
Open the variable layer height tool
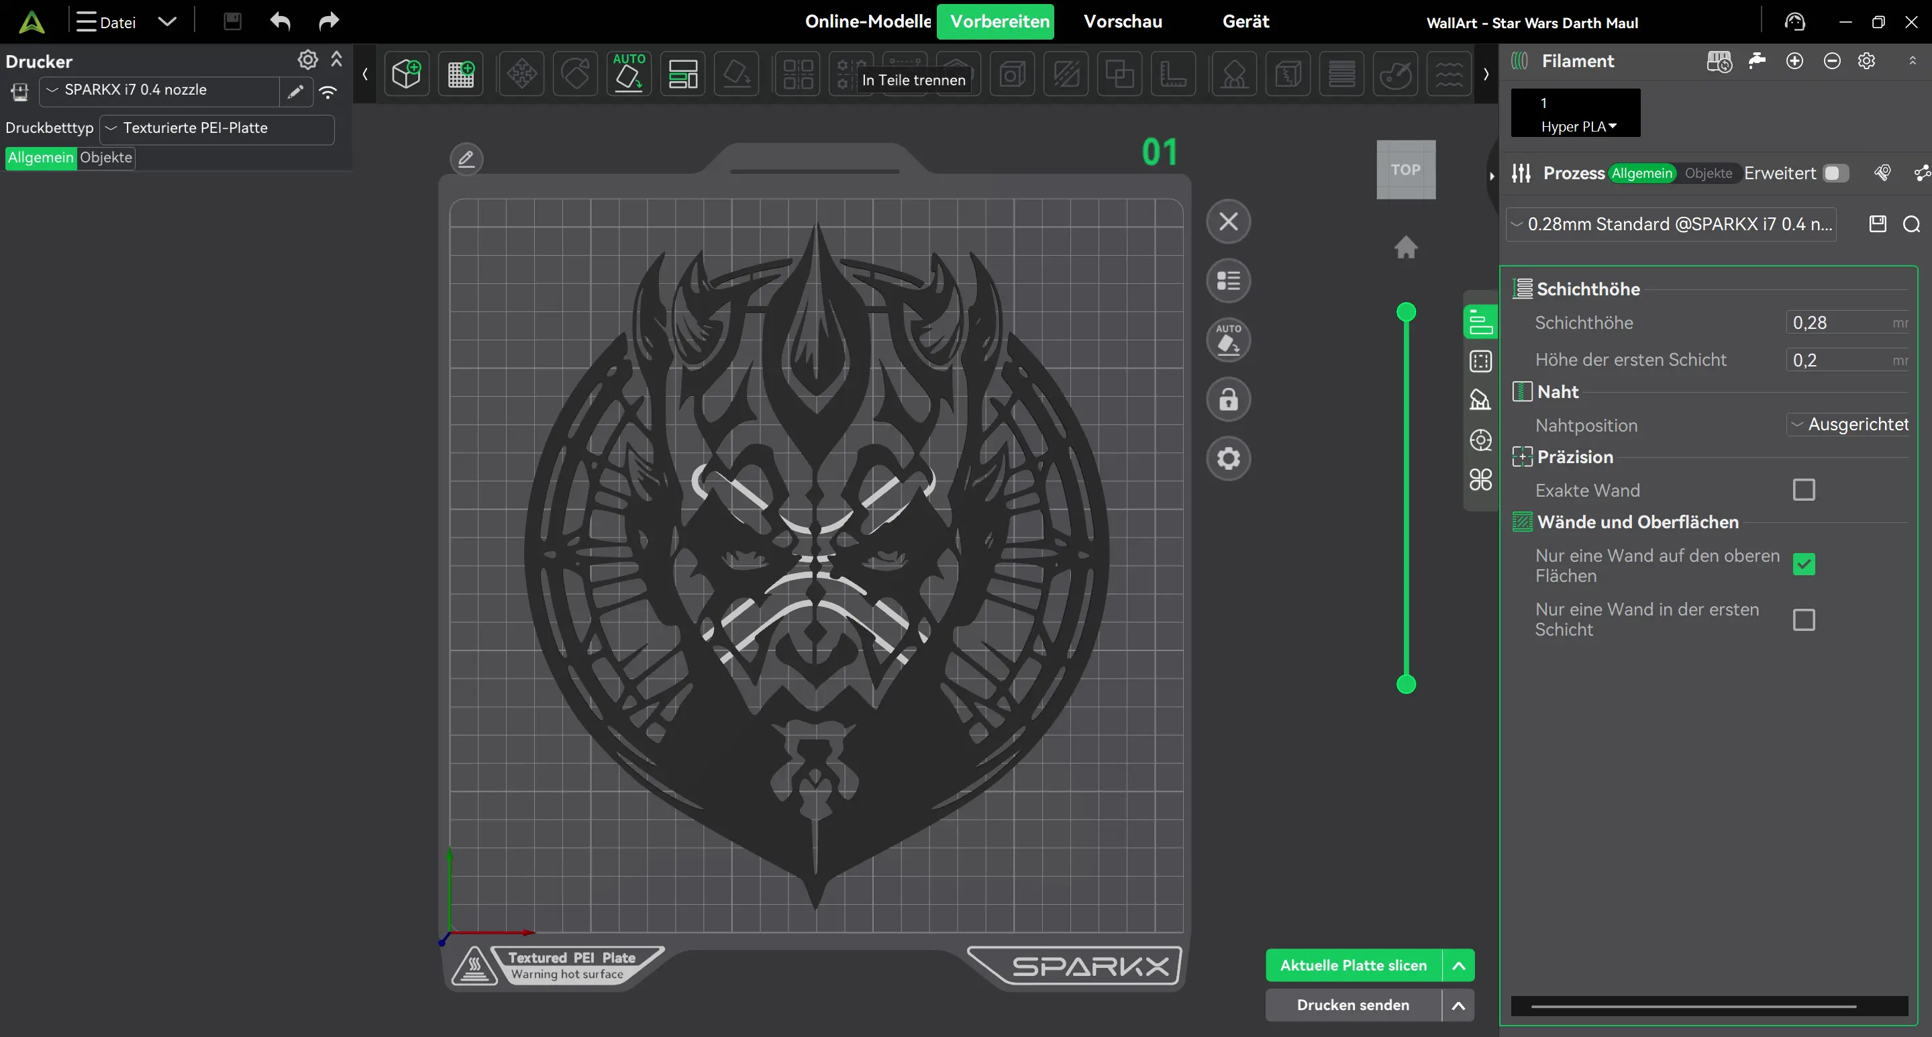click(1341, 74)
